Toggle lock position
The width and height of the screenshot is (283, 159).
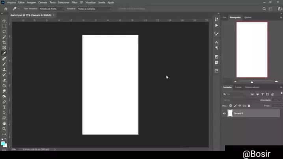coord(240,106)
